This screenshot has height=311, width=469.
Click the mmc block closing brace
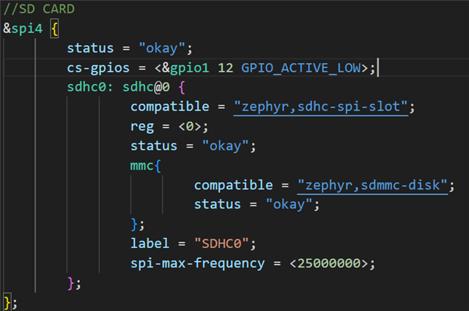(x=133, y=223)
